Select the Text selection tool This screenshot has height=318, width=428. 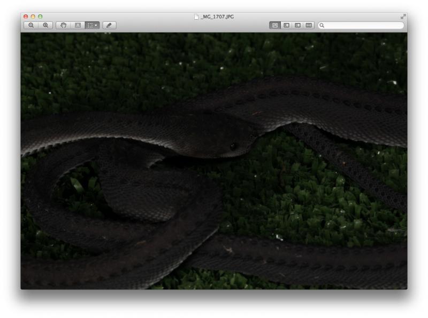[78, 25]
